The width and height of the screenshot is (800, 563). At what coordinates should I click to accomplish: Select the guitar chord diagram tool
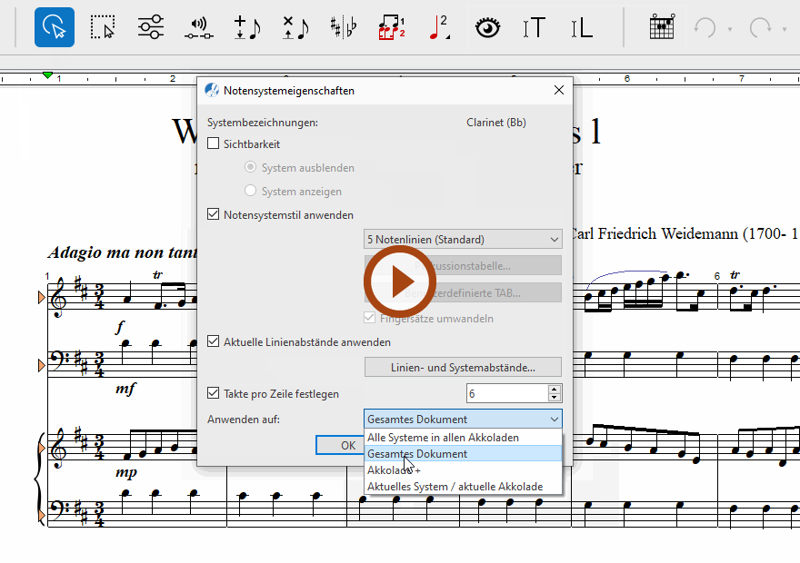(662, 27)
